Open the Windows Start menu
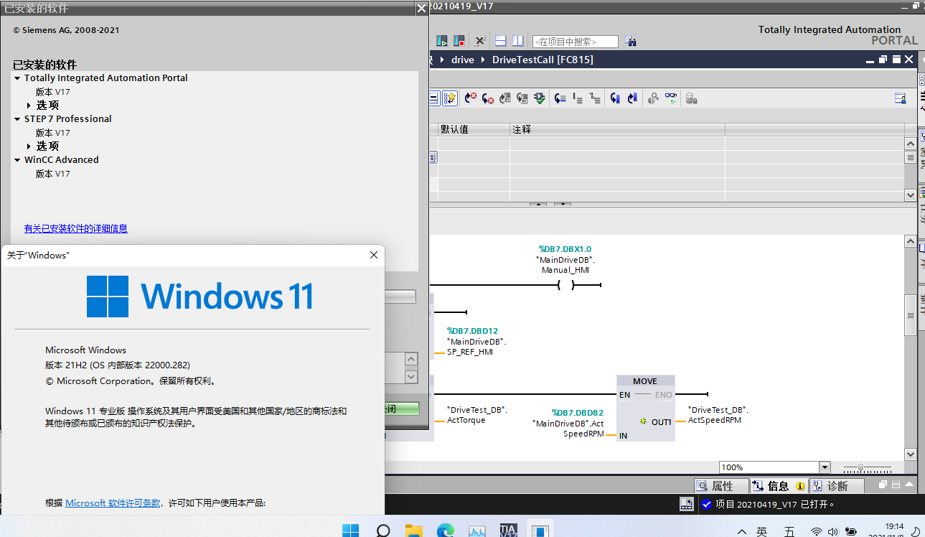 click(350, 531)
